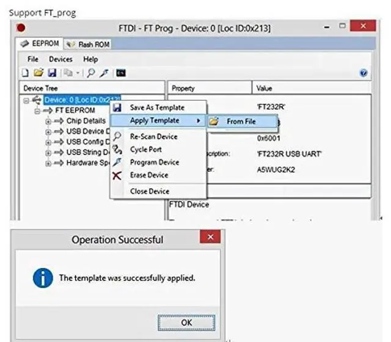Image resolution: width=391 pixels, height=342 pixels.
Task: Open the File menu
Action: click(33, 59)
